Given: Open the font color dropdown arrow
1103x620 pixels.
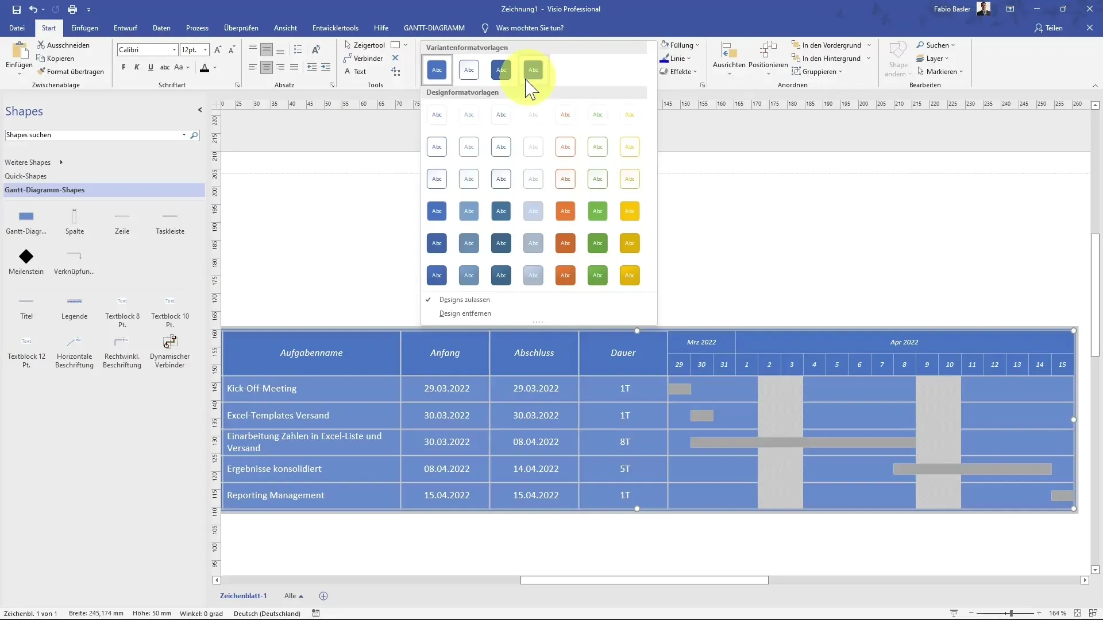Looking at the screenshot, I should (215, 68).
